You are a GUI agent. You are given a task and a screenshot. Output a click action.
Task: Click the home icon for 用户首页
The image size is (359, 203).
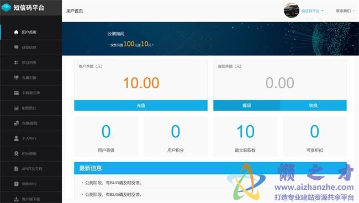coord(16,32)
